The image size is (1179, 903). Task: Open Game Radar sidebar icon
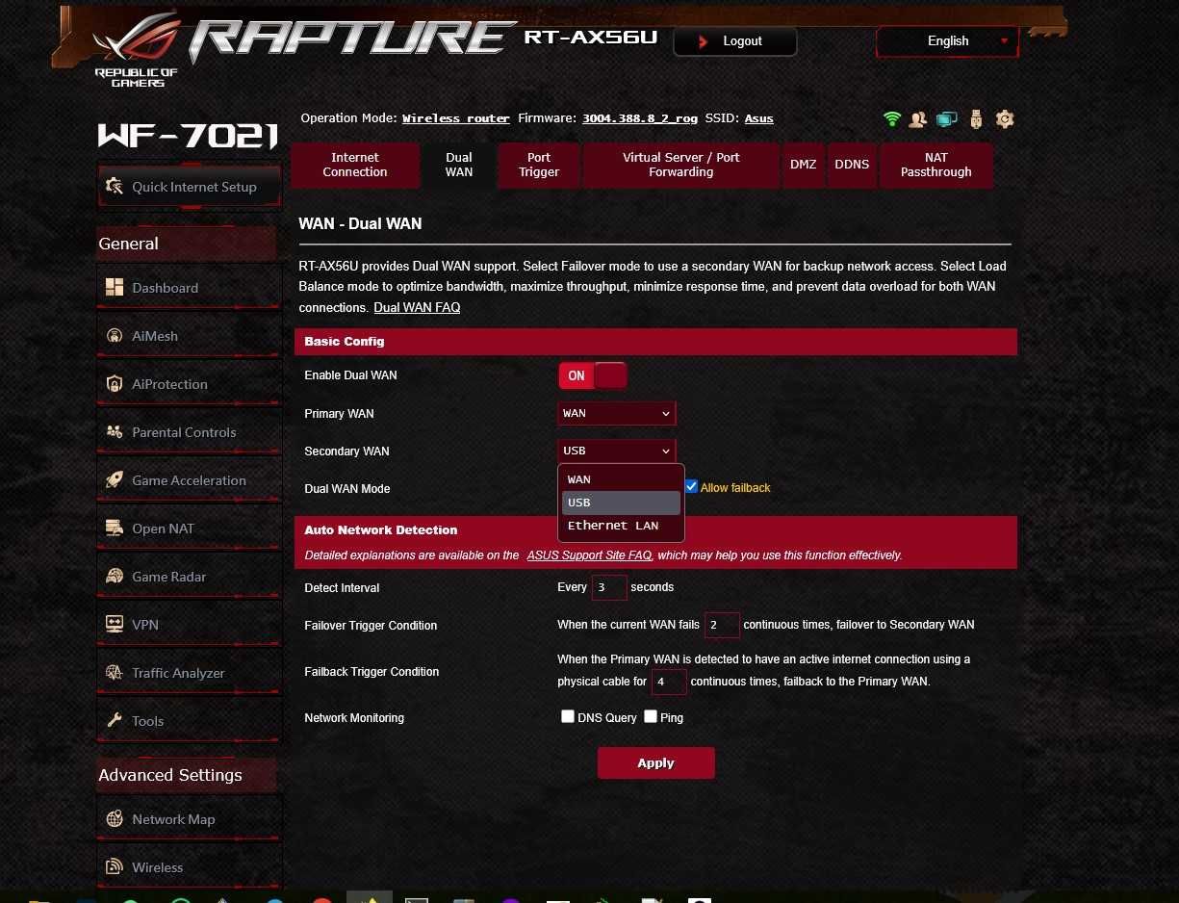click(115, 577)
